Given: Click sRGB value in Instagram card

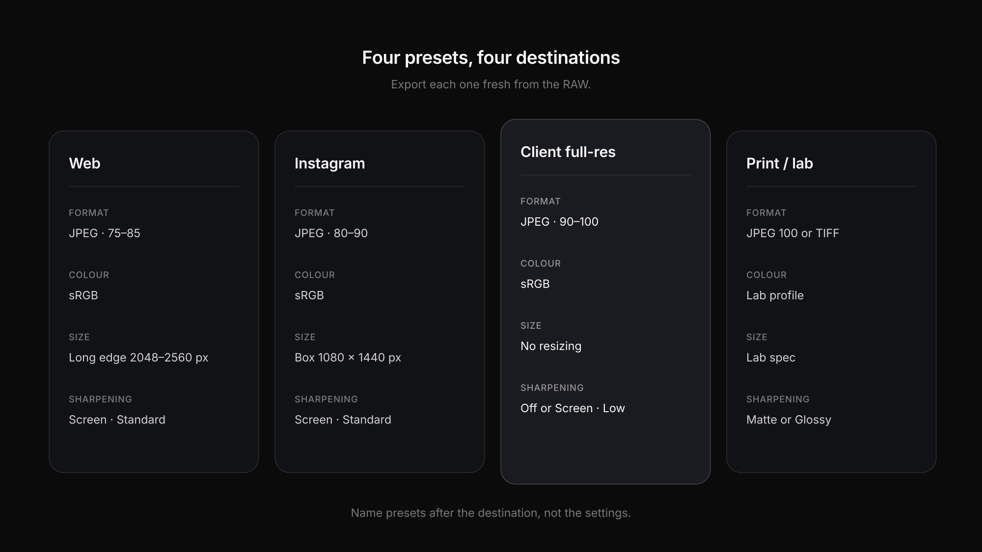Looking at the screenshot, I should click(309, 295).
